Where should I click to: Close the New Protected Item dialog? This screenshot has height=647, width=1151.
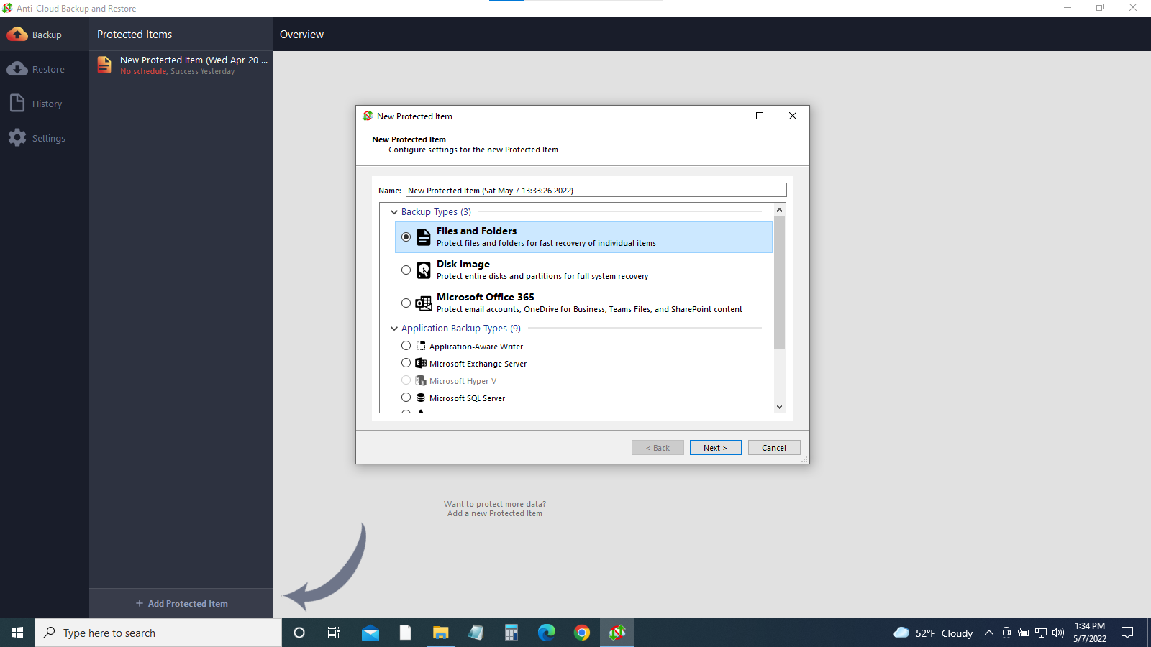click(793, 116)
